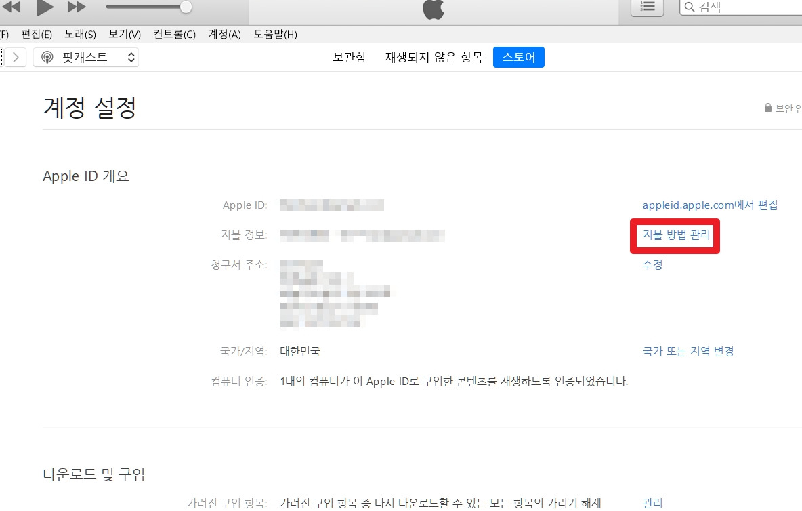Viewport: 802px width, 511px height.
Task: Click the 가려진 구입 항목 label
Action: (x=227, y=504)
